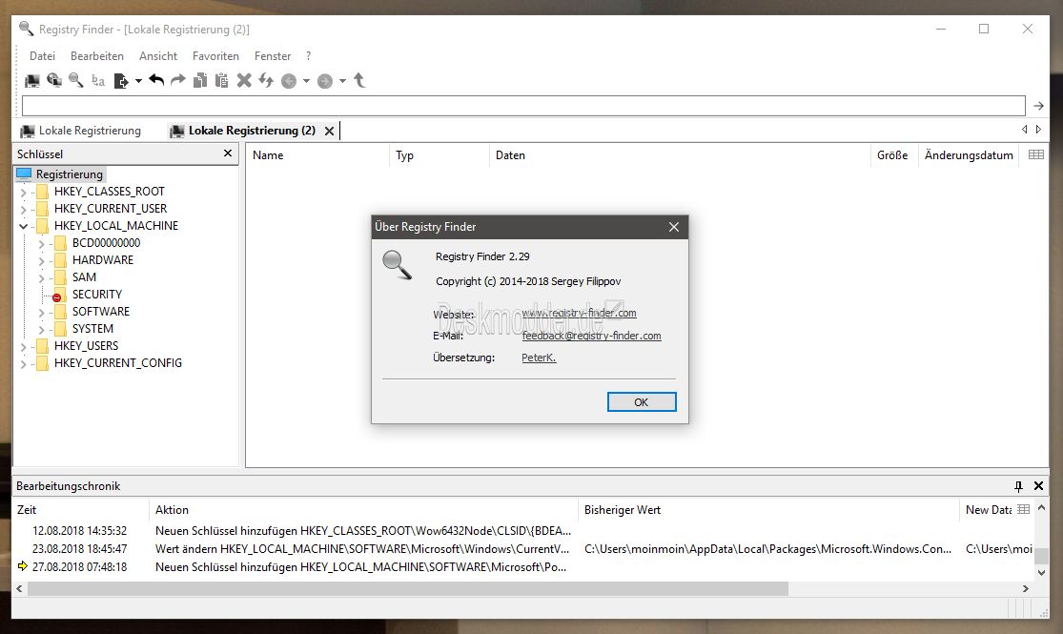This screenshot has width=1063, height=634.
Task: Select history entry 12.08.2018 14:35:32
Action: [x=79, y=531]
